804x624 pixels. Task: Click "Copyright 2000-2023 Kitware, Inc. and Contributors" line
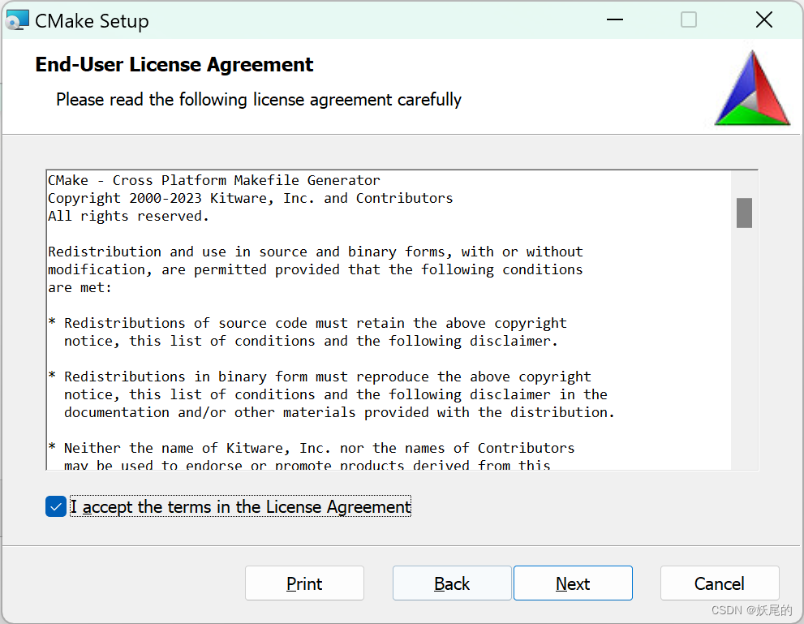pos(250,199)
